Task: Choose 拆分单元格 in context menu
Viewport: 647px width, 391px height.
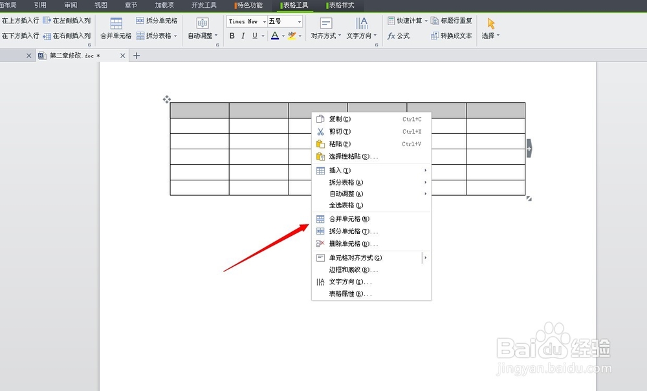Action: (x=371, y=231)
